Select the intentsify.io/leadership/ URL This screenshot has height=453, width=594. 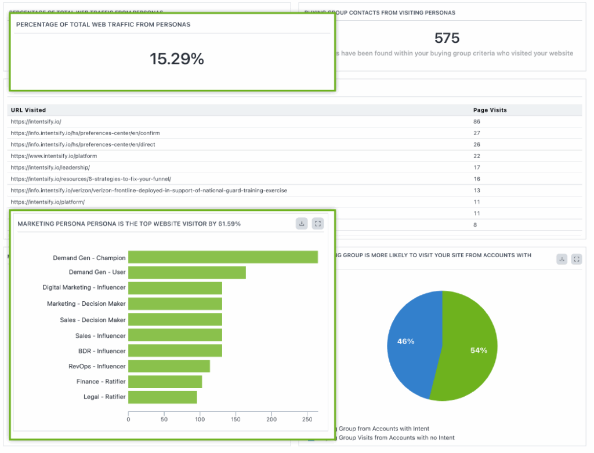pos(50,167)
